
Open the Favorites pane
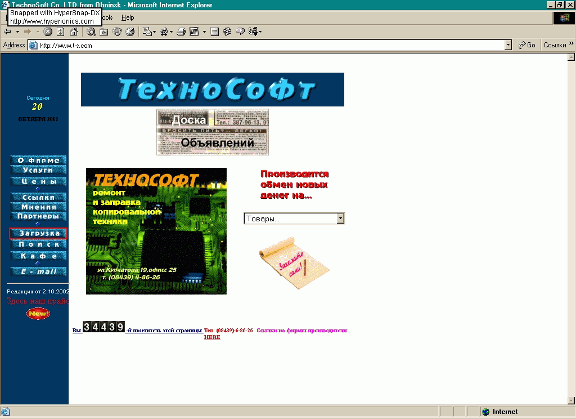click(x=104, y=32)
